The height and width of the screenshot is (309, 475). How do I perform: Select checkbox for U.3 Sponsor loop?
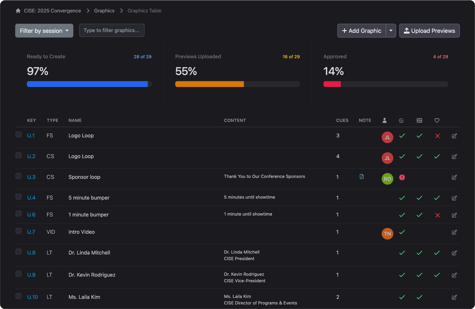[x=18, y=176]
